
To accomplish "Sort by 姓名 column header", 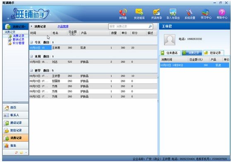I will [59, 33].
